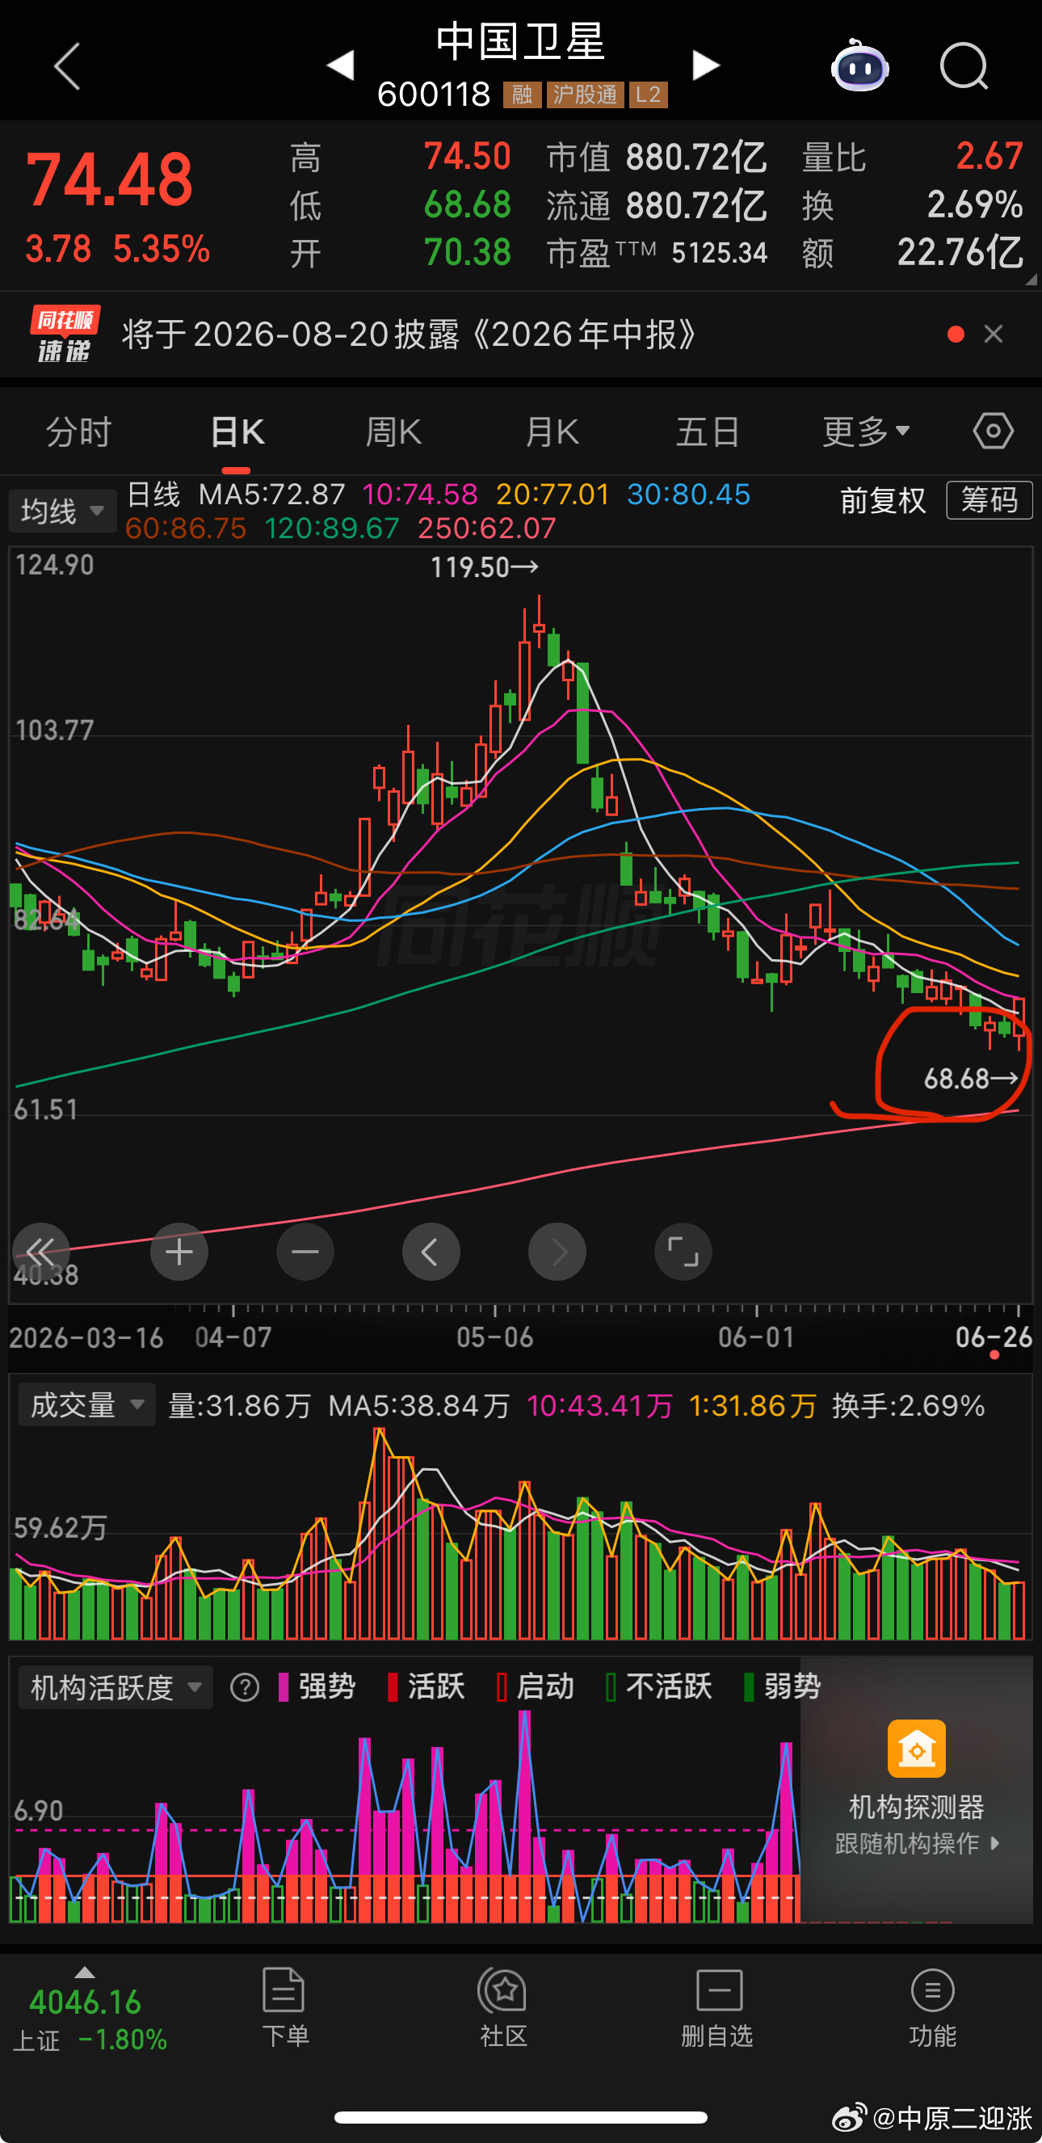Tap the 119.50 high price label
The height and width of the screenshot is (2143, 1042).
click(x=484, y=567)
